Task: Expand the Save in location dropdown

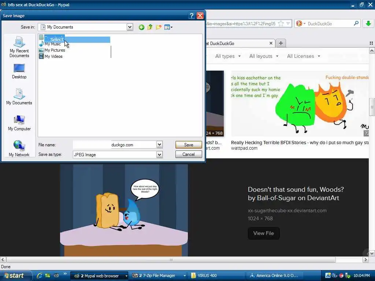Action: [130, 27]
